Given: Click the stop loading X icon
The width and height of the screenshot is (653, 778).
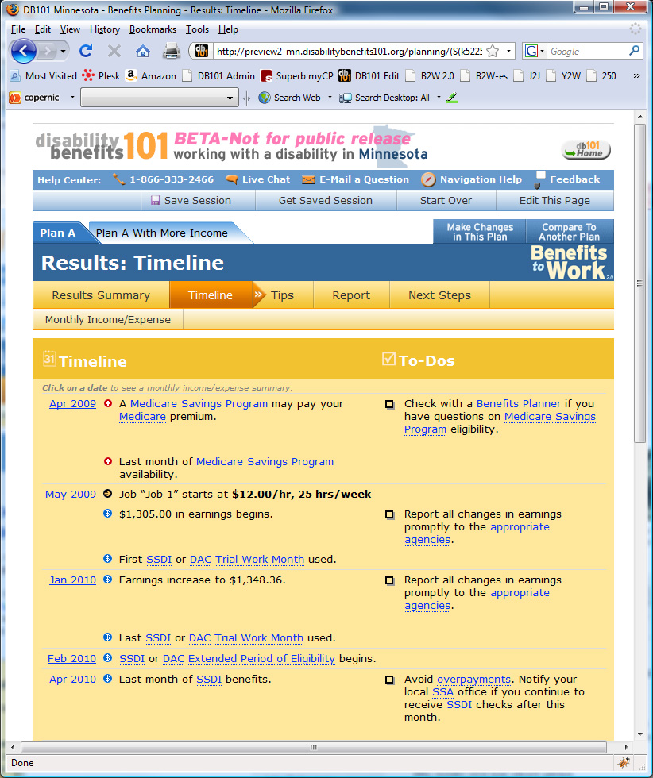Looking at the screenshot, I should tap(114, 51).
